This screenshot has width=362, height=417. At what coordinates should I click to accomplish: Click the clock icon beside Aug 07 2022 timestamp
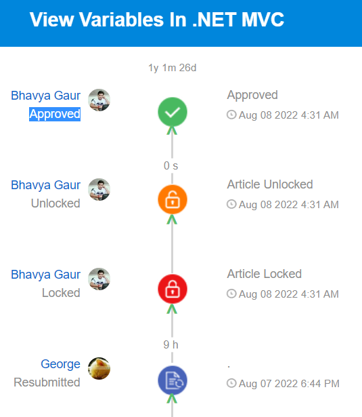[231, 383]
